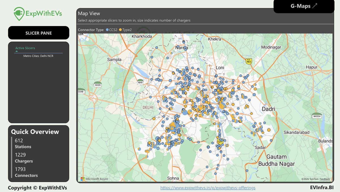Click the NH NE2 highway shield
The image size is (340, 192).
[249, 61]
